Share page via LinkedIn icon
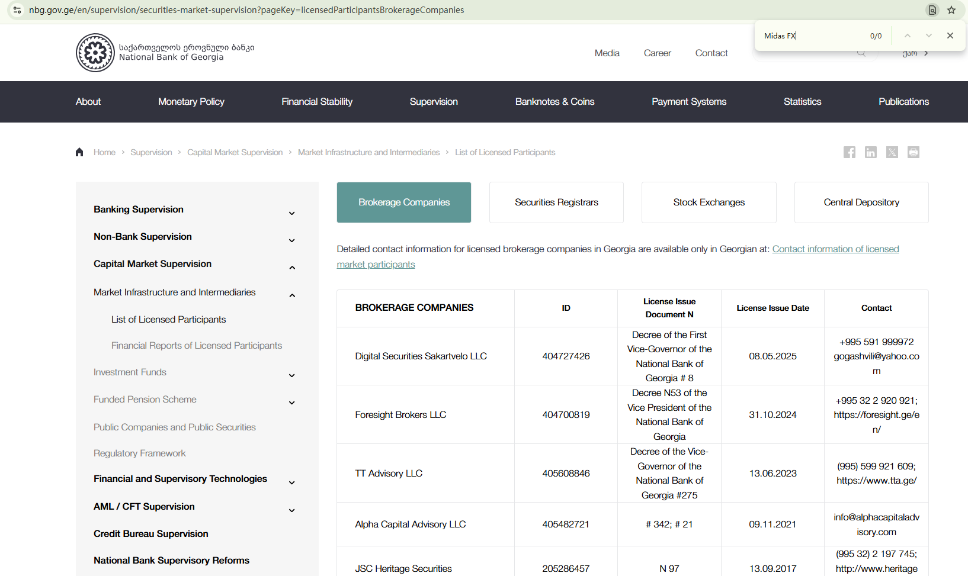The height and width of the screenshot is (576, 968). [x=870, y=152]
